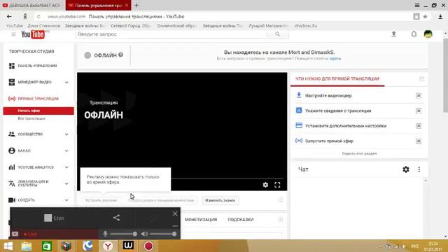Open the browser menu lines icon
The width and height of the screenshot is (448, 252).
tap(417, 6)
